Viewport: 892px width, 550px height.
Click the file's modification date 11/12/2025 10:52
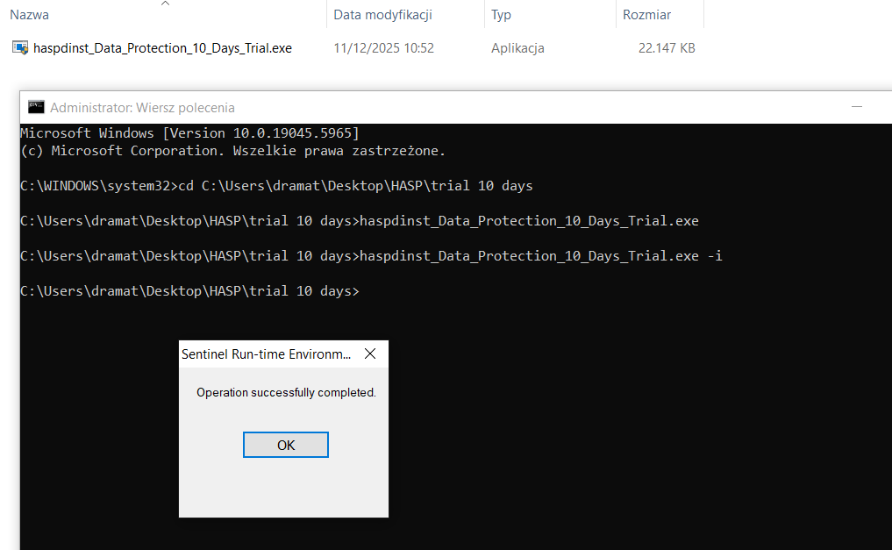(x=383, y=48)
